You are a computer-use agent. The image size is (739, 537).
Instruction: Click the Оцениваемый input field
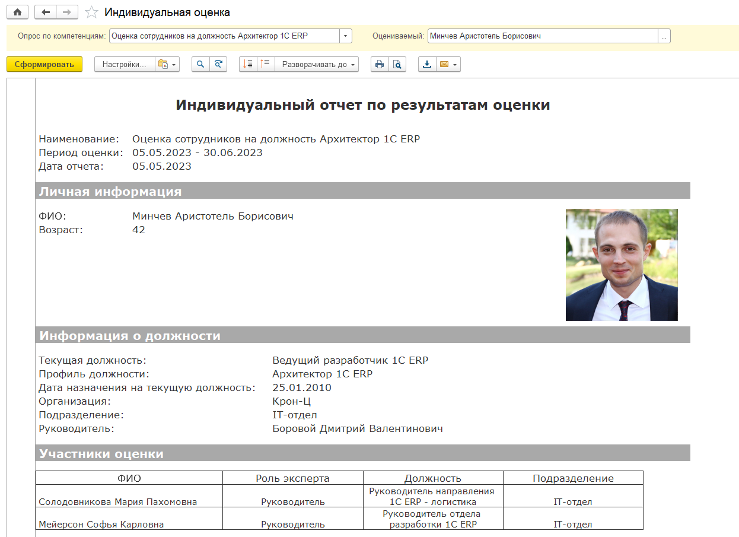tap(543, 36)
